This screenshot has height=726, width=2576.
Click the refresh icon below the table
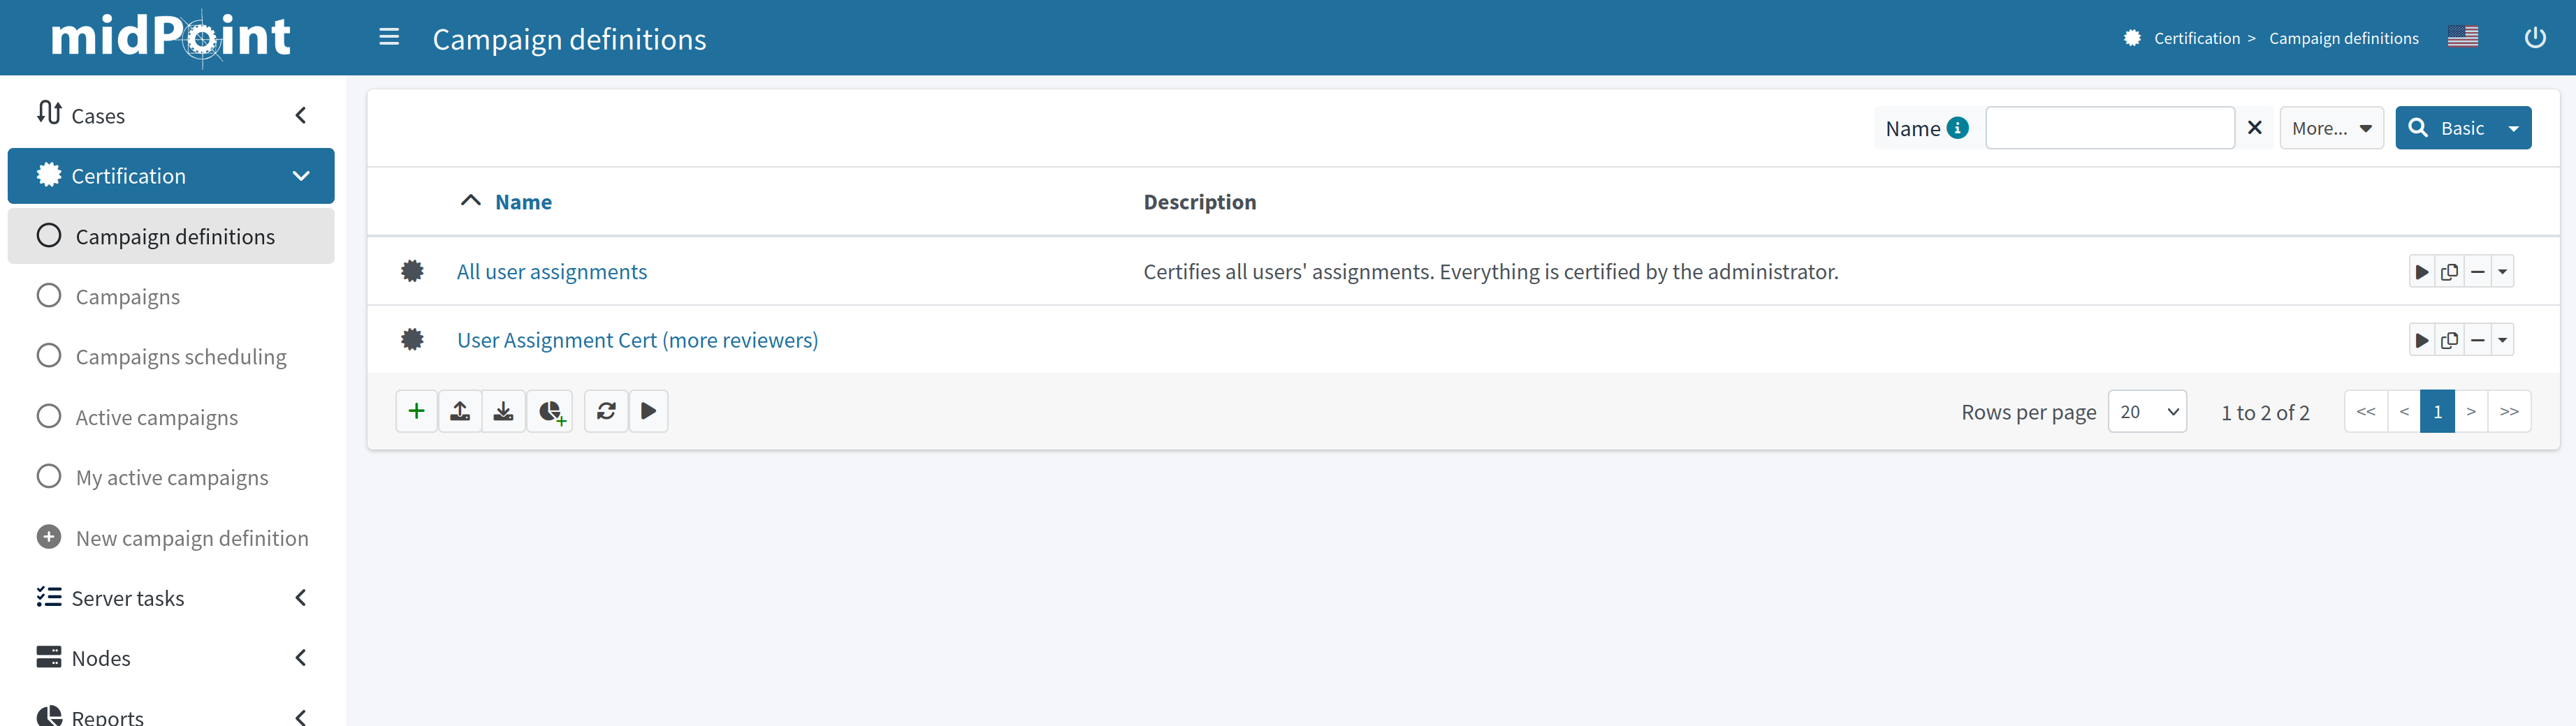point(606,411)
